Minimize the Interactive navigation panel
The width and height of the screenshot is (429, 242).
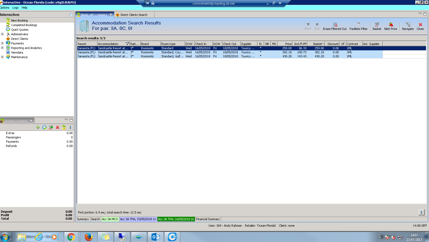tap(71, 15)
